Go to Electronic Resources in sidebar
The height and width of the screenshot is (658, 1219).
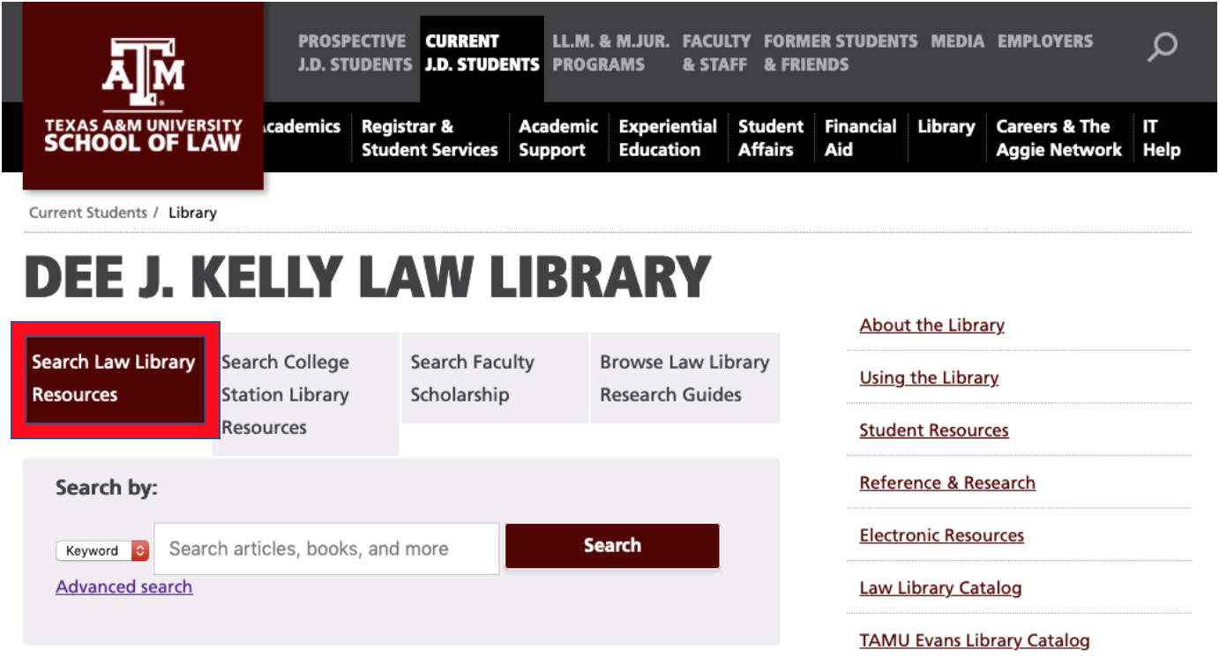click(941, 535)
